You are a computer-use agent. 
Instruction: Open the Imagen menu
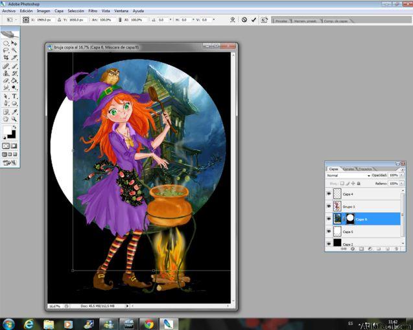pyautogui.click(x=43, y=11)
